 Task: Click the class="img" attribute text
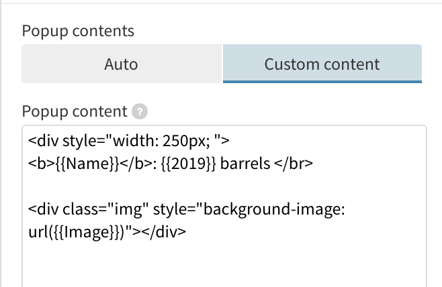point(105,209)
